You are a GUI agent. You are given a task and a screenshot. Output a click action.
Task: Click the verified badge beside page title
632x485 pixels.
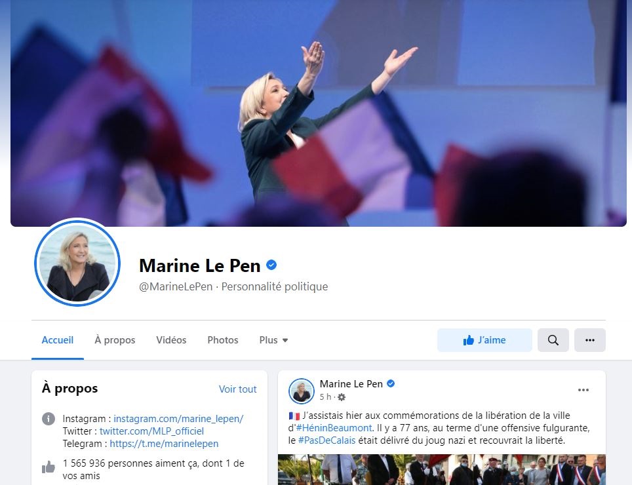pos(271,265)
